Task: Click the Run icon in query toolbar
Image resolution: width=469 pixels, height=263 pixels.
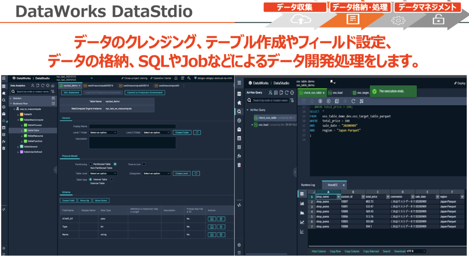Action: [x=329, y=101]
